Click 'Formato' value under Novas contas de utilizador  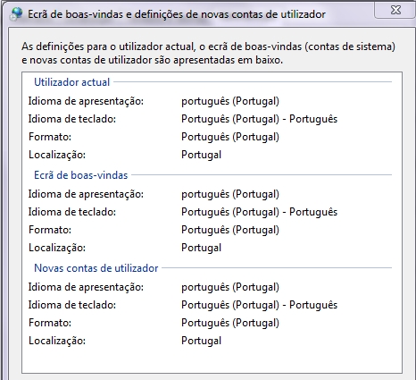click(230, 323)
